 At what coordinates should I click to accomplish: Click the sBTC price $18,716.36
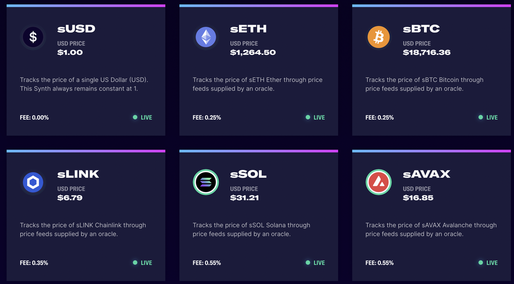(x=427, y=52)
